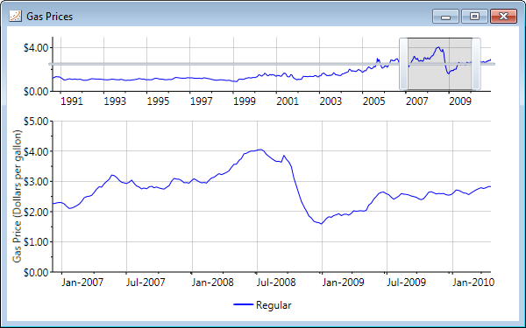Image resolution: width=526 pixels, height=328 pixels.
Task: Click the 2007 label on overview axis
Action: pyautogui.click(x=417, y=101)
